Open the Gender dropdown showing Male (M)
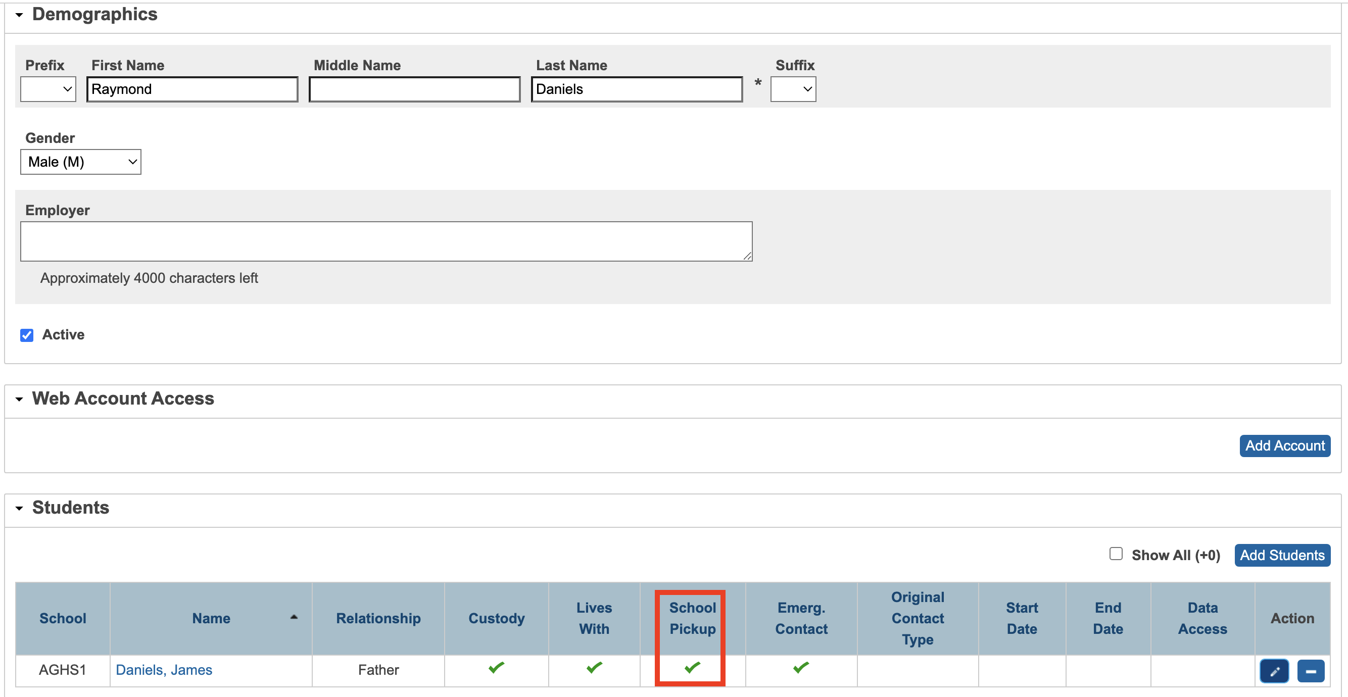 point(81,162)
